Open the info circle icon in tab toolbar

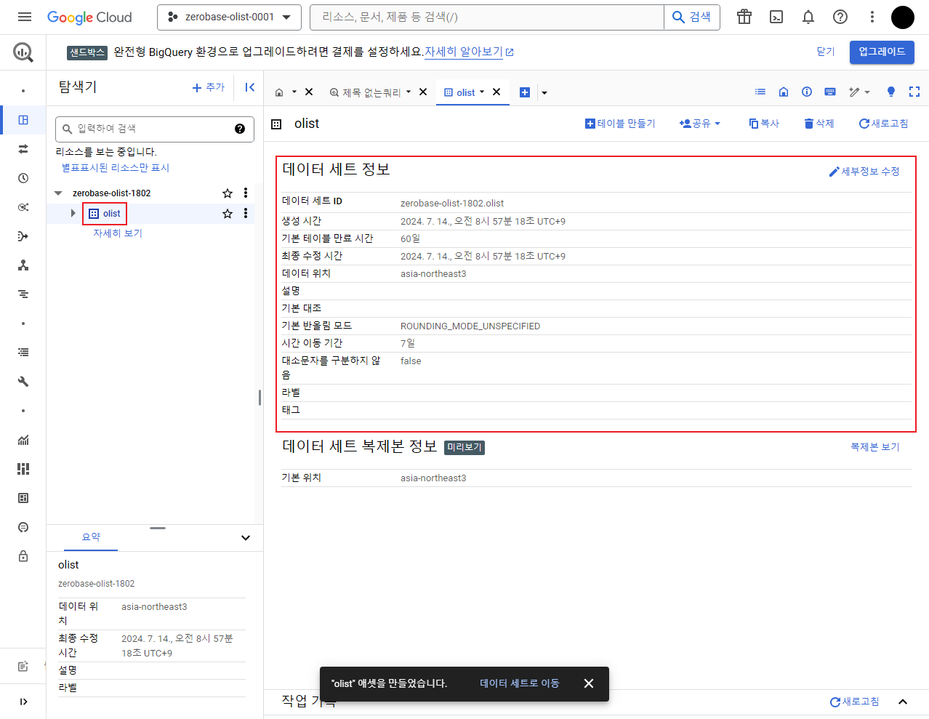click(x=807, y=92)
